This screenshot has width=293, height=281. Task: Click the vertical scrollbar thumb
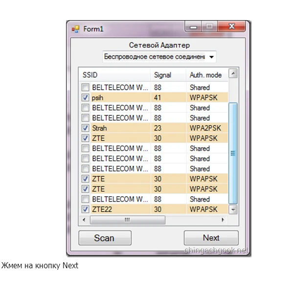pos(233,153)
